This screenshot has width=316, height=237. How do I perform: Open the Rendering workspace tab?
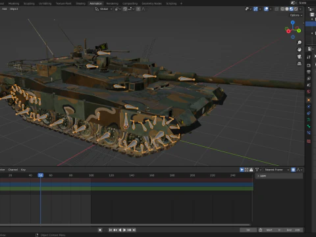pos(113,3)
